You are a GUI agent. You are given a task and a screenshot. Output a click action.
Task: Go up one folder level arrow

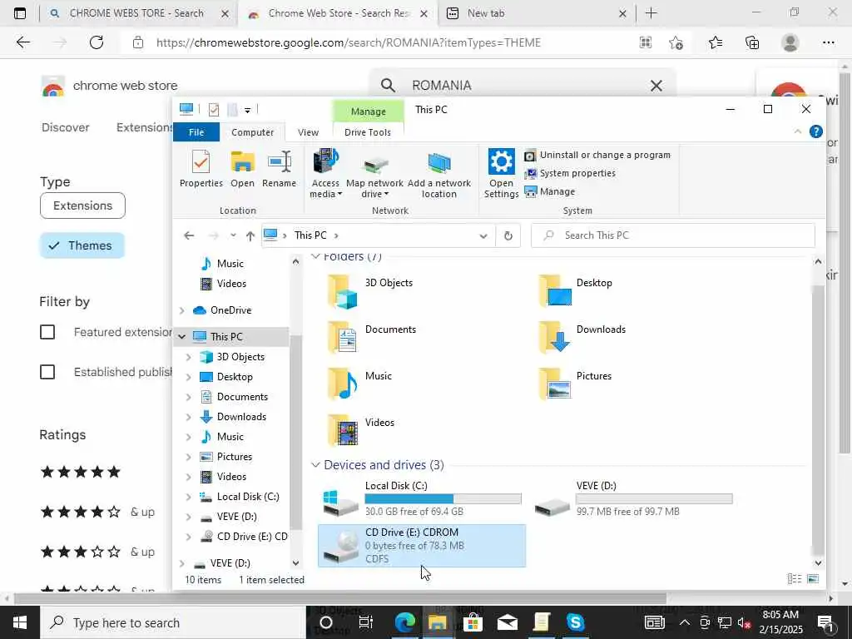(x=250, y=235)
